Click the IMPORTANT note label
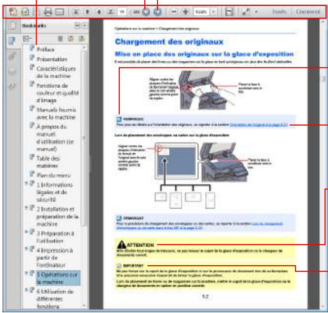328x313 pixels. click(x=133, y=266)
